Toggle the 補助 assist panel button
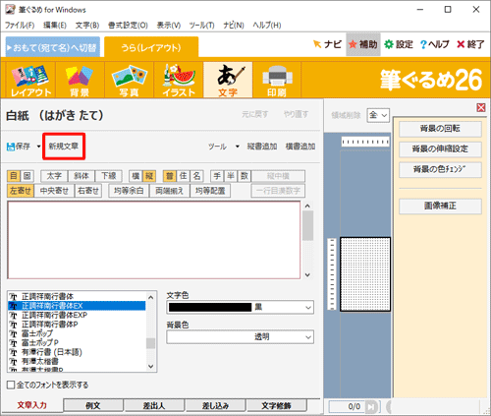 [x=363, y=44]
